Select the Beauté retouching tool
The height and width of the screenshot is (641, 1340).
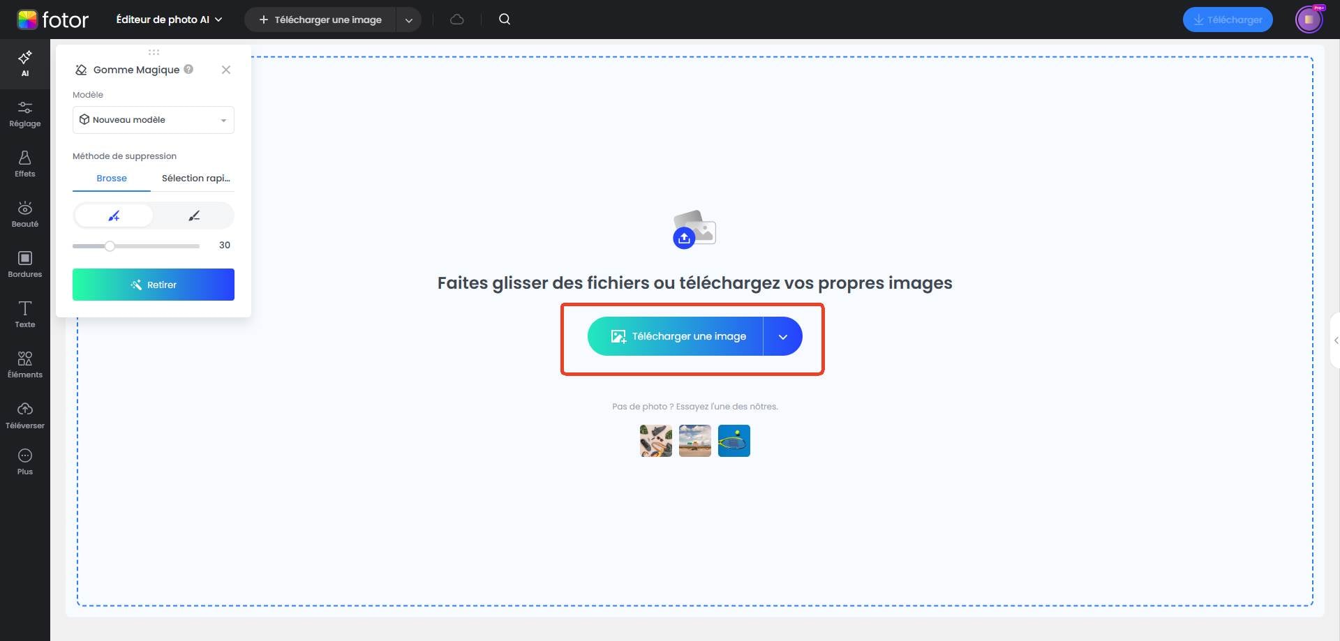24,213
